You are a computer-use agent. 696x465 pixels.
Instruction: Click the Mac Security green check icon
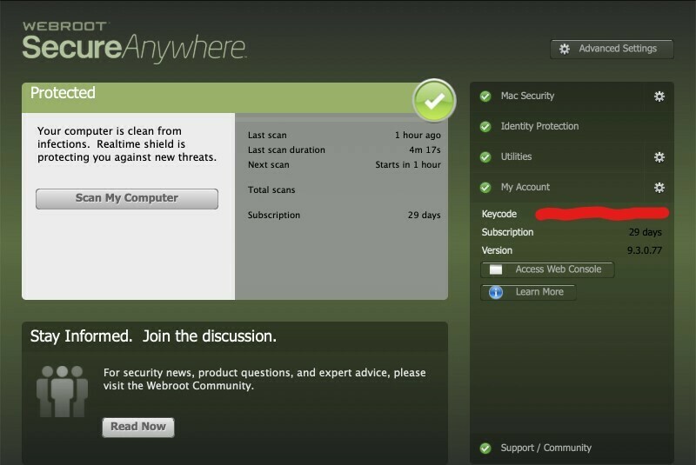[485, 96]
